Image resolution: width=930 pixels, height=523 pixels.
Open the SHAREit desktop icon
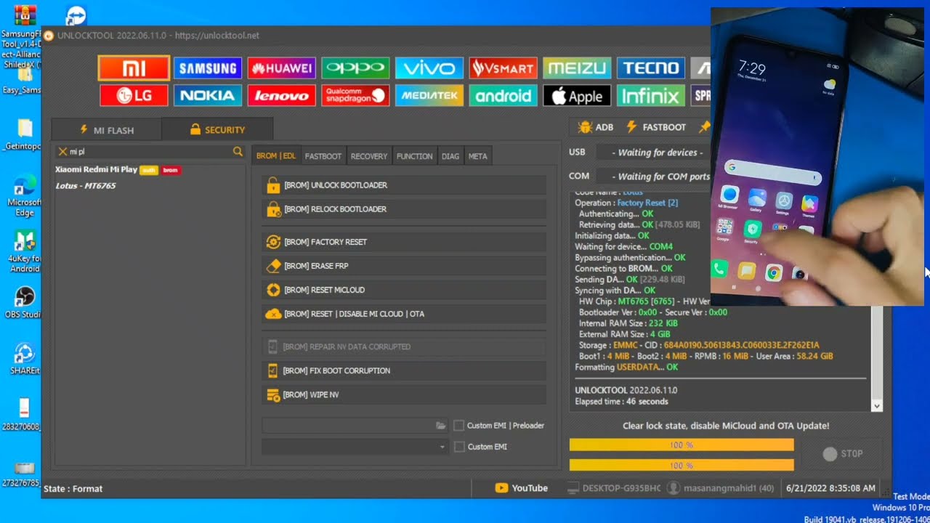pyautogui.click(x=24, y=358)
